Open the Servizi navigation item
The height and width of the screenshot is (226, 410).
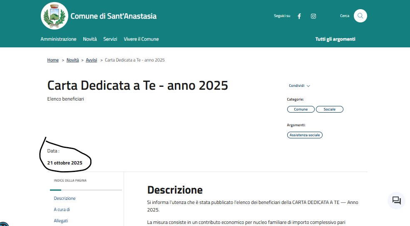pos(110,39)
